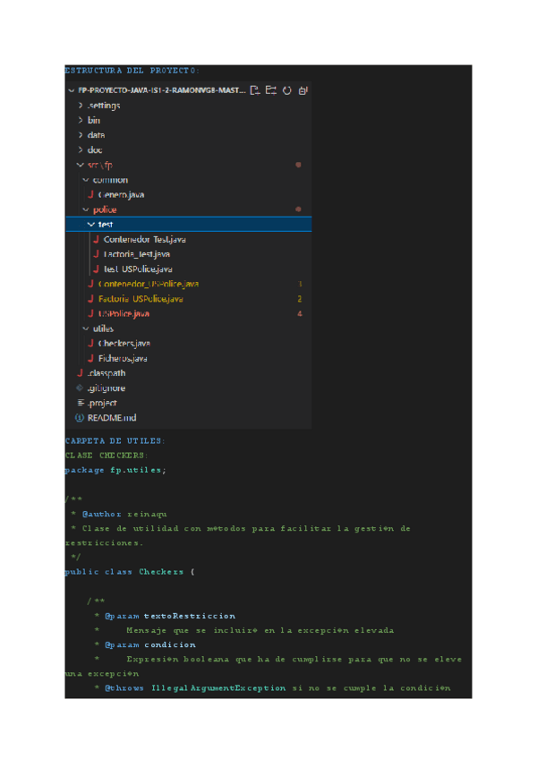The height and width of the screenshot is (759, 537).
Task: Collapse the selected test folder
Action: click(90, 225)
